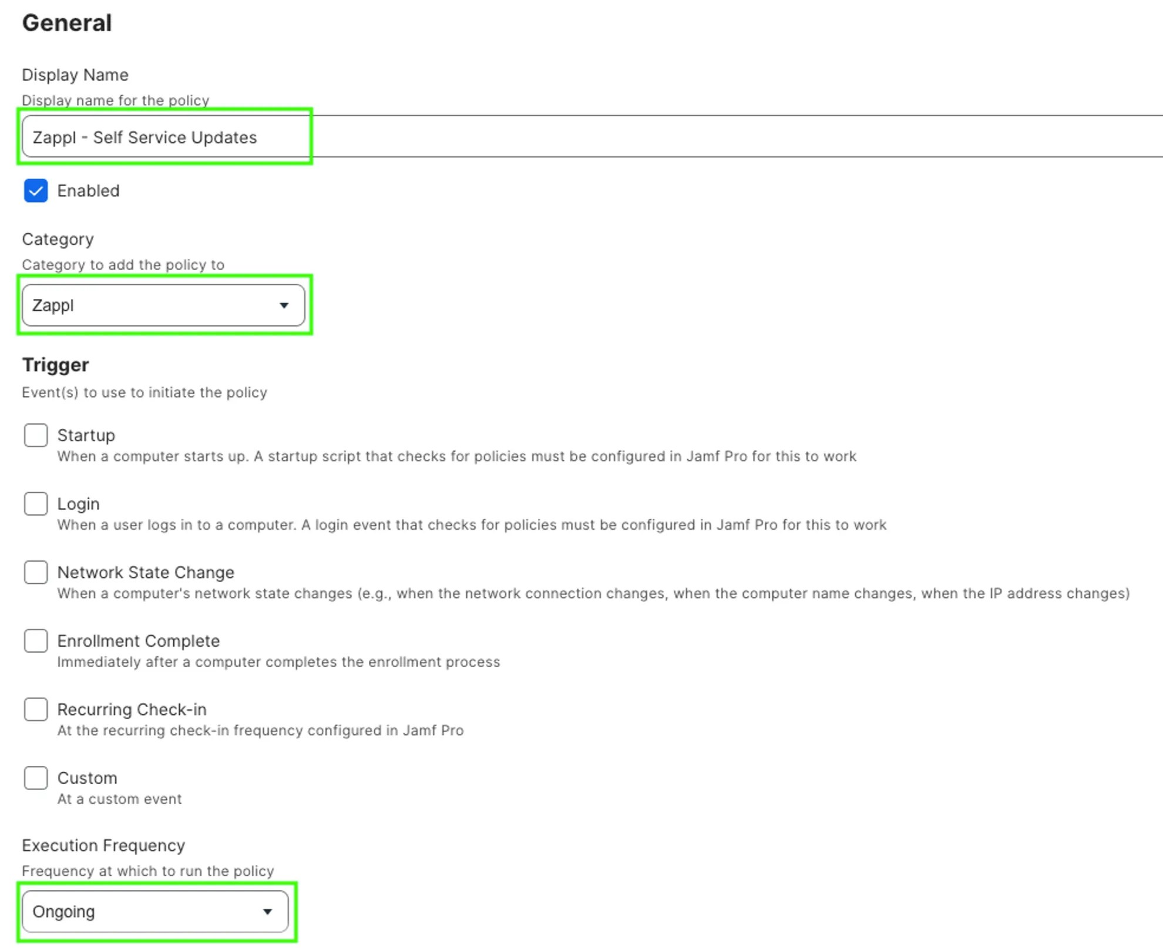This screenshot has width=1163, height=948.
Task: Click the Custom trigger label
Action: point(87,778)
